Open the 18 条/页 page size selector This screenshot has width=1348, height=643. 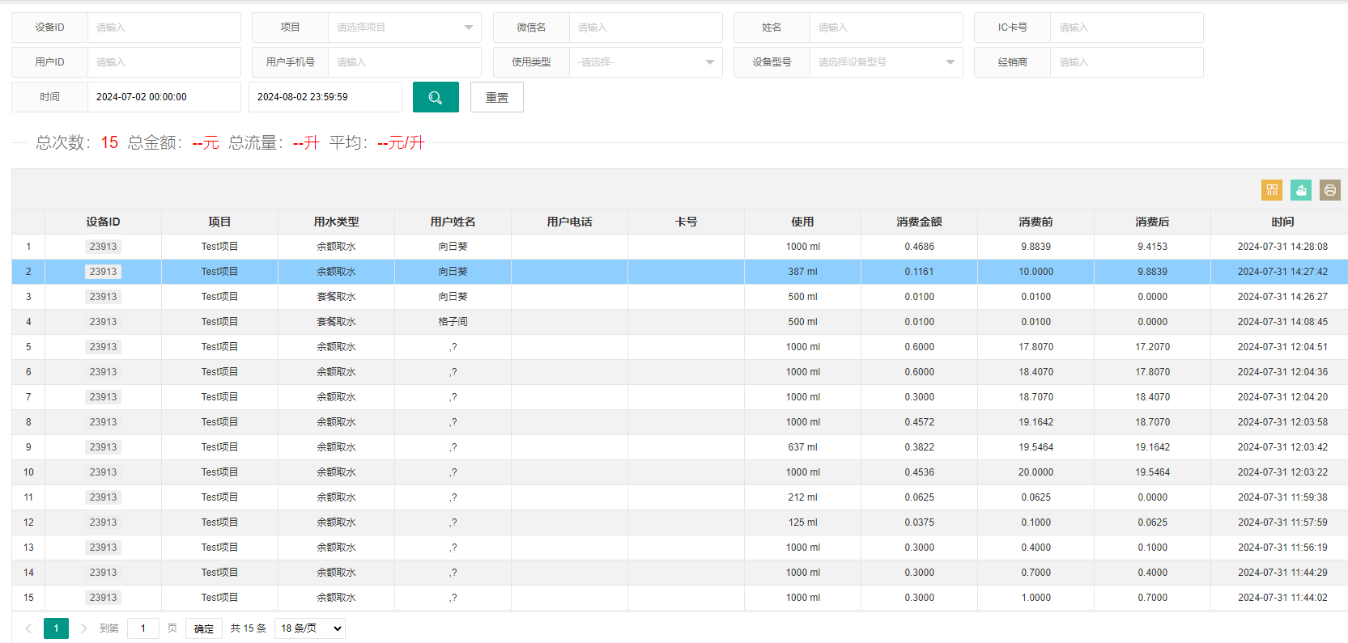310,628
